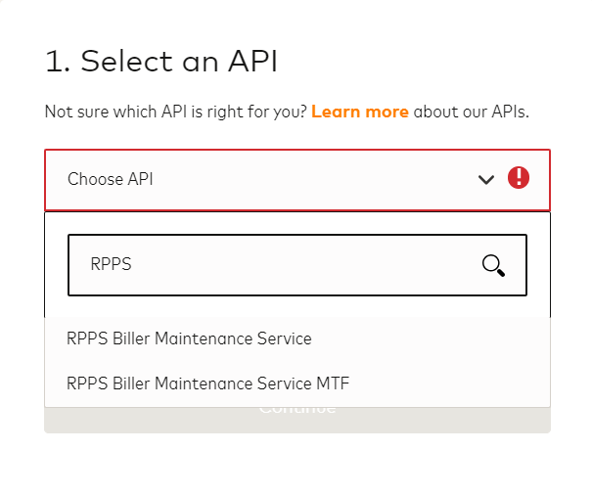Collapse the Choose API dropdown chevron

[x=485, y=179]
